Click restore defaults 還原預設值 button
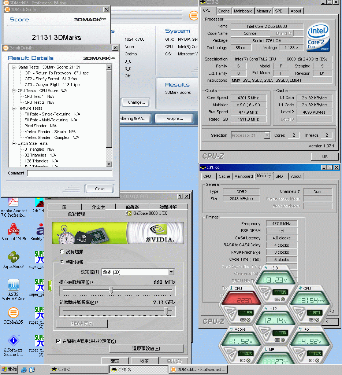This screenshot has width=342, height=375. pyautogui.click(x=146, y=349)
